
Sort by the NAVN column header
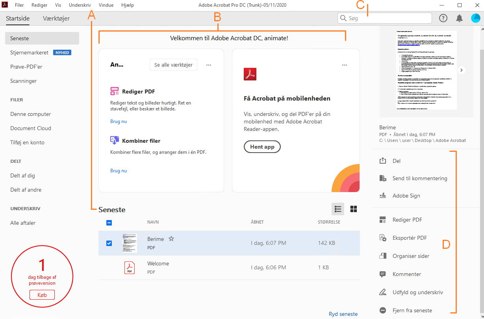[153, 222]
